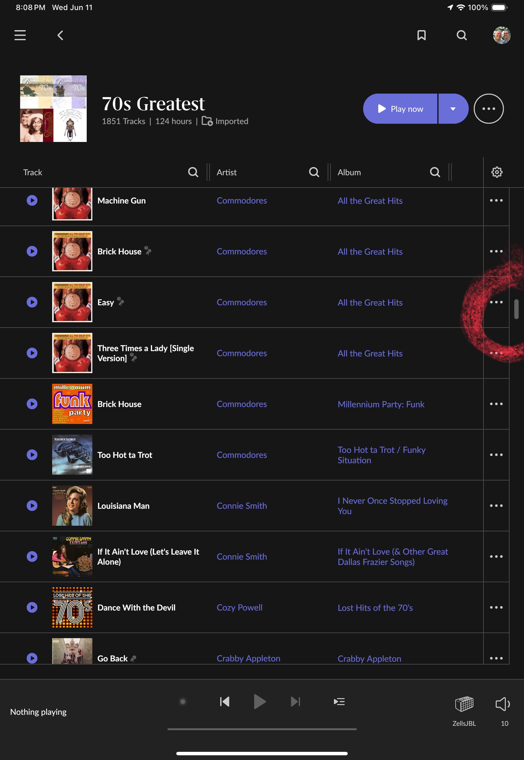
Task: Click the Dance With the Devil title
Action: (136, 607)
